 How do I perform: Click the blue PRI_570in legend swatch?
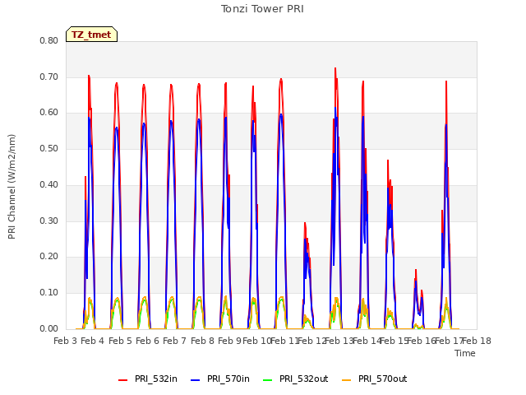coord(196,380)
